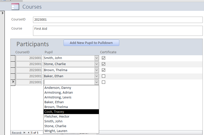Click the new row's record selector arrow
The image size is (204, 135).
[x=13, y=82]
